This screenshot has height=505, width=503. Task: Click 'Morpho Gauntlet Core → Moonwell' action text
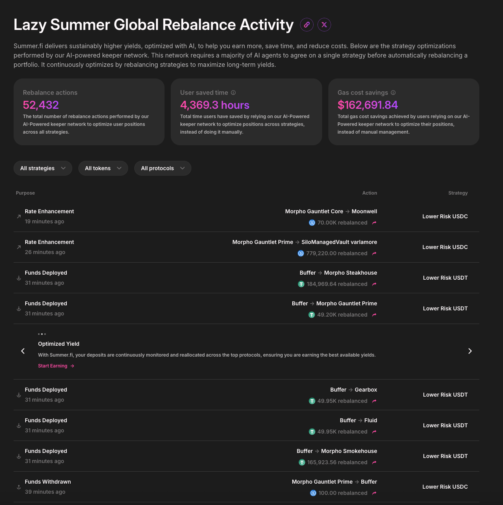point(331,211)
